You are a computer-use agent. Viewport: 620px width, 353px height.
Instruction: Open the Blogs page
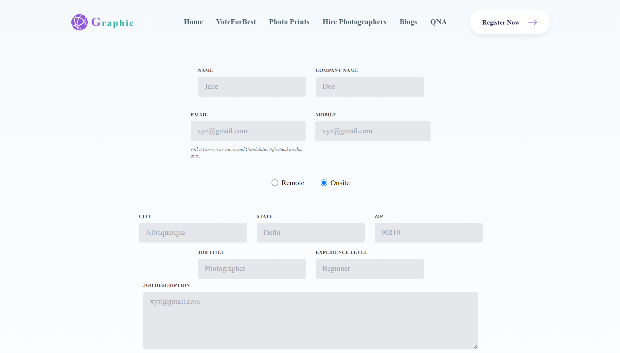(408, 22)
